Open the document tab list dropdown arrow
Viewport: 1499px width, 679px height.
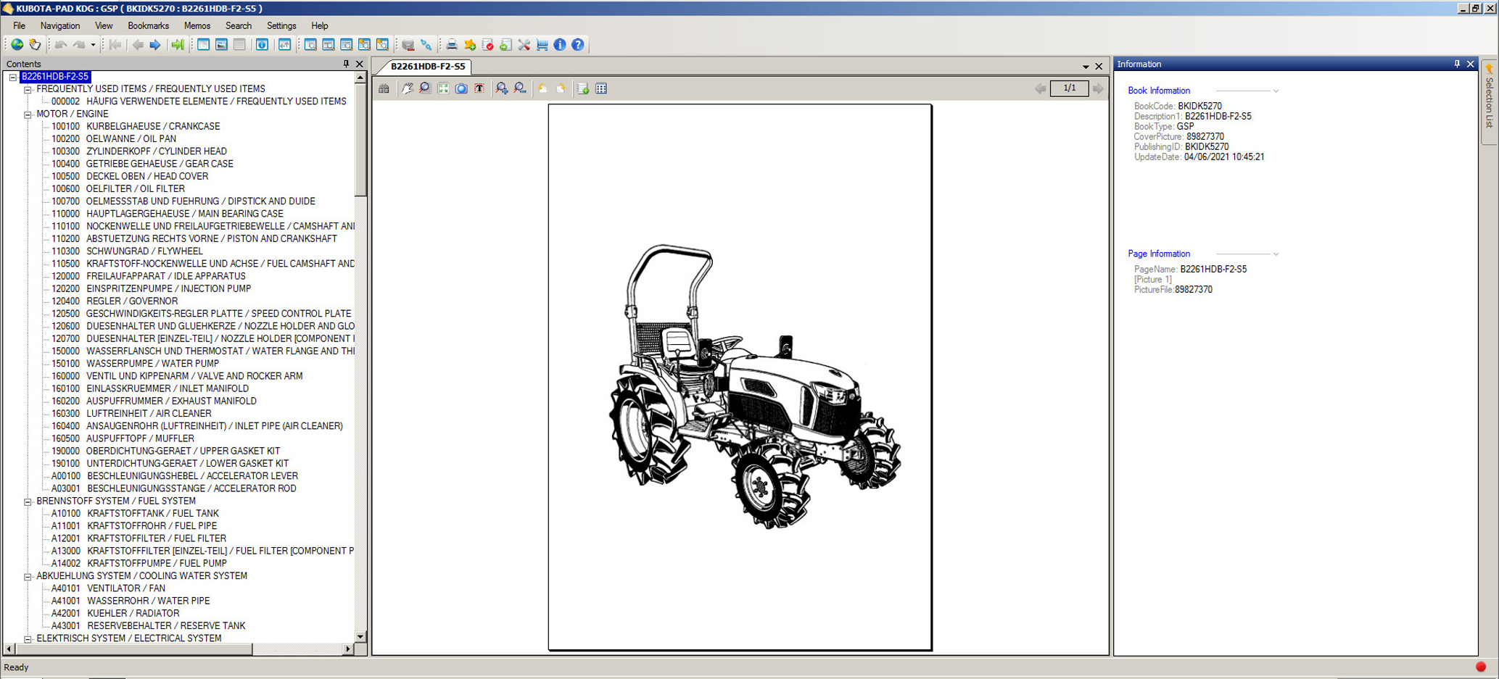tap(1086, 67)
